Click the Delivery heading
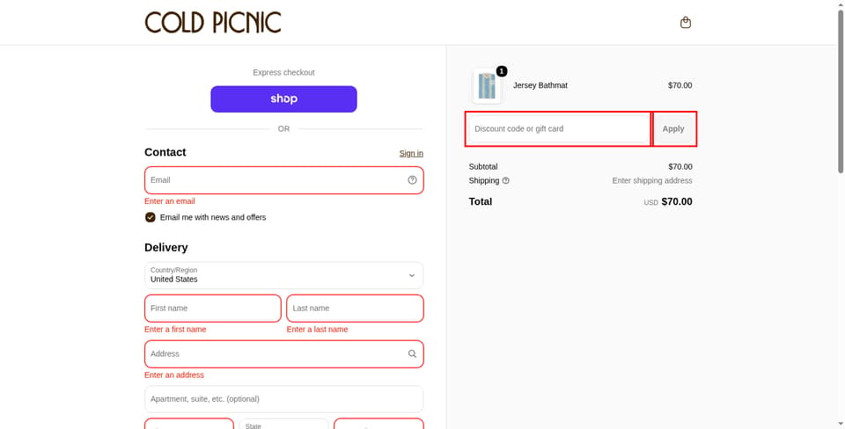Screen dimensions: 845x429 click(166, 248)
